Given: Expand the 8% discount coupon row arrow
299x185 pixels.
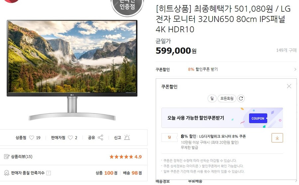Looking at the screenshot, I should (295, 69).
